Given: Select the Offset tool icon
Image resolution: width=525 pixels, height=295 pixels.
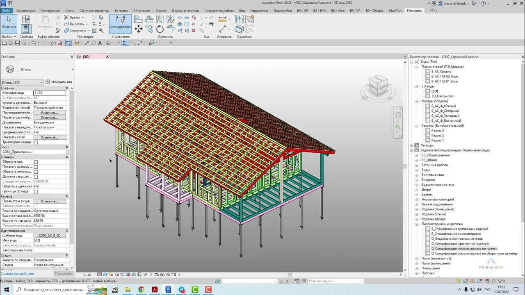Looking at the screenshot, I should point(149,19).
